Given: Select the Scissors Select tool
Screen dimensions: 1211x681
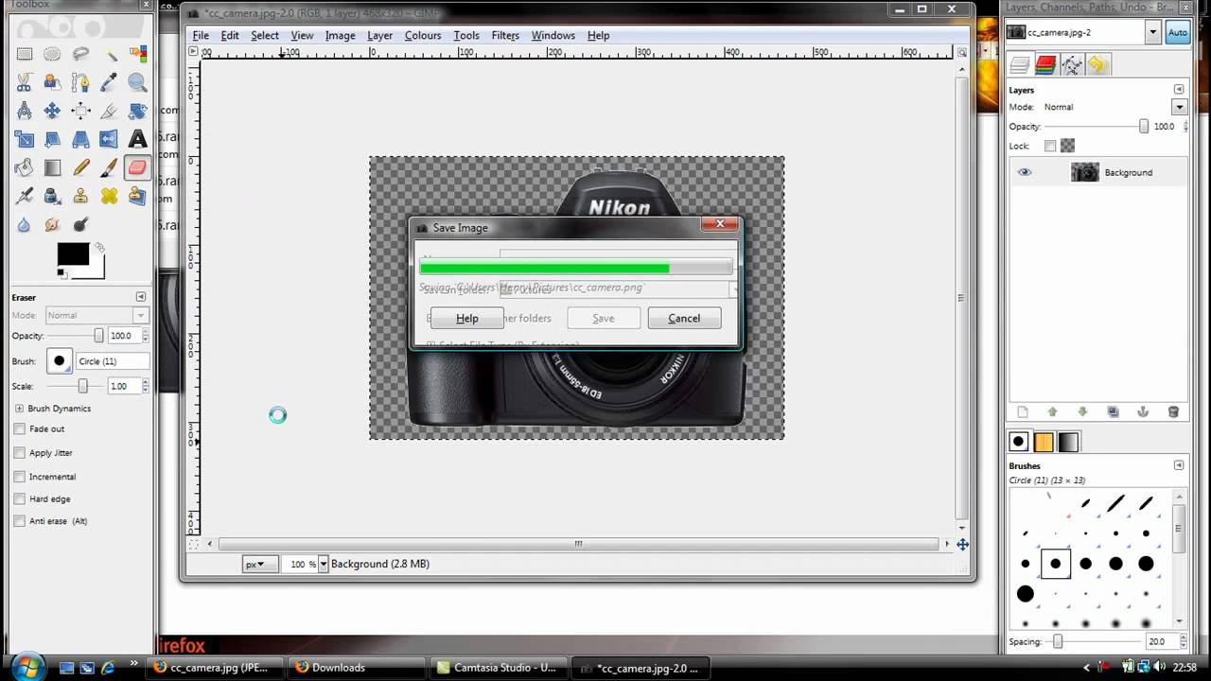Looking at the screenshot, I should [24, 82].
